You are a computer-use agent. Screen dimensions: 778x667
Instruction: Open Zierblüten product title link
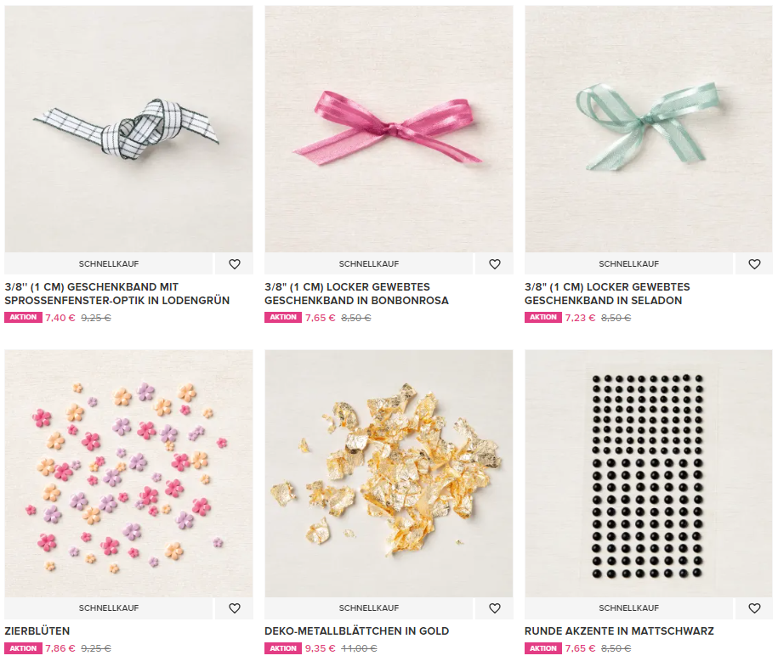(x=37, y=630)
